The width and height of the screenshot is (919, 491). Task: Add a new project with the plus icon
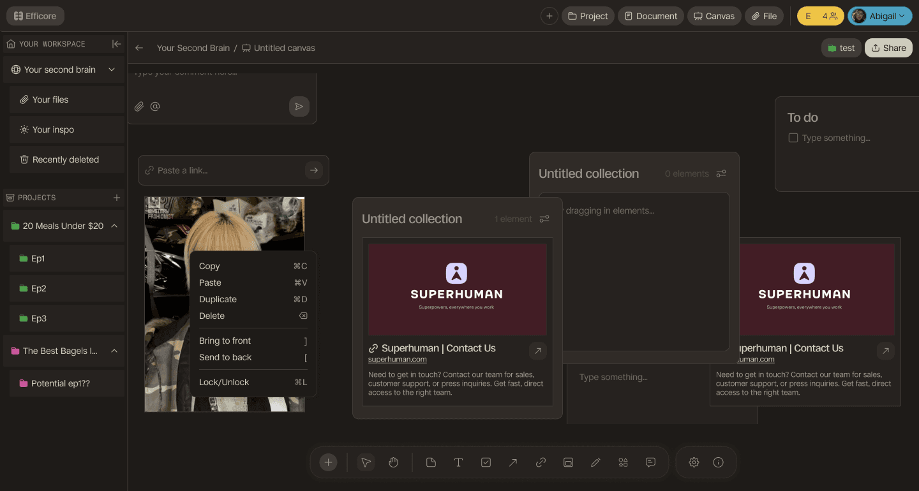point(117,198)
